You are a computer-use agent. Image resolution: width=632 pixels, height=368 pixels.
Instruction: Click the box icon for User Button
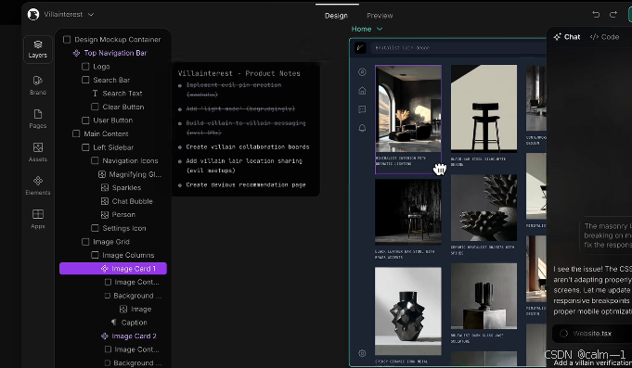[85, 121]
